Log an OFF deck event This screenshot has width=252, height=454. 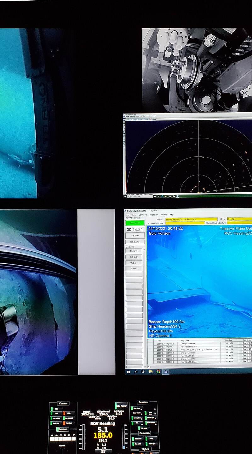(134, 257)
